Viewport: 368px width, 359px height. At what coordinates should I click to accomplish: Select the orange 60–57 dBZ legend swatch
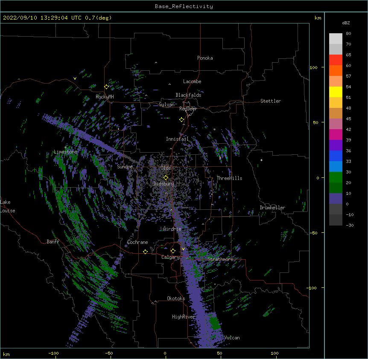(336, 70)
